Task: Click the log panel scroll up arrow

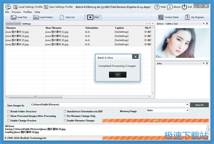Action: [208, 126]
